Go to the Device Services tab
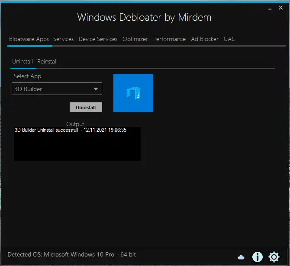The image size is (290, 266). point(98,39)
